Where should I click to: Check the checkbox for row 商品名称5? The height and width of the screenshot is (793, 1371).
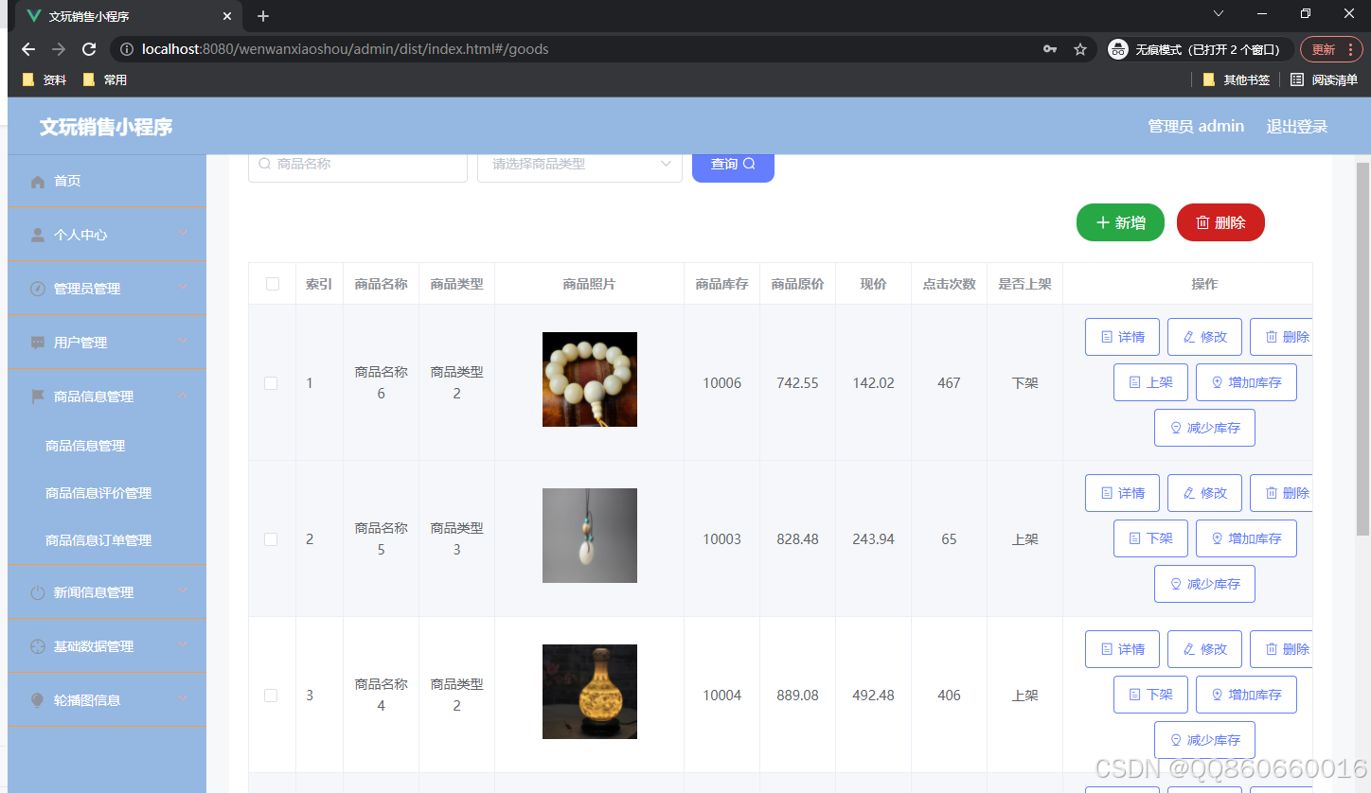click(271, 539)
